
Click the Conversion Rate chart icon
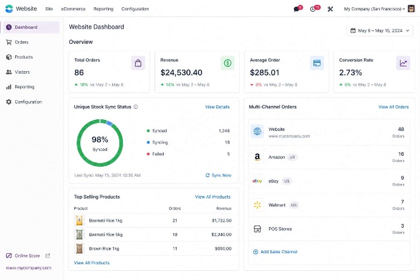403,63
